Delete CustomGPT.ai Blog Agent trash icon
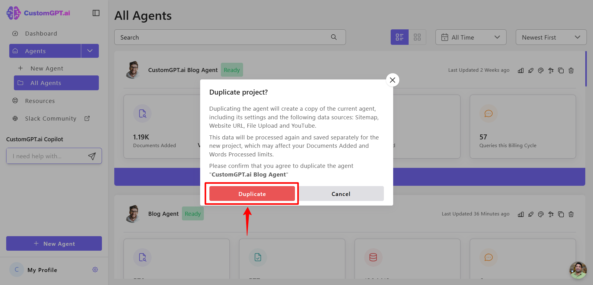 pyautogui.click(x=571, y=70)
